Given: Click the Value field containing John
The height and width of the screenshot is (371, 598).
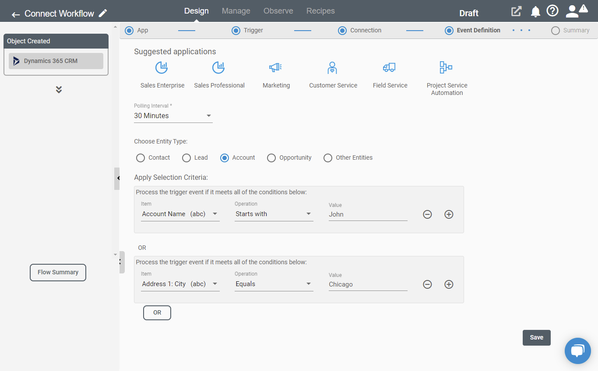Looking at the screenshot, I should click(368, 214).
